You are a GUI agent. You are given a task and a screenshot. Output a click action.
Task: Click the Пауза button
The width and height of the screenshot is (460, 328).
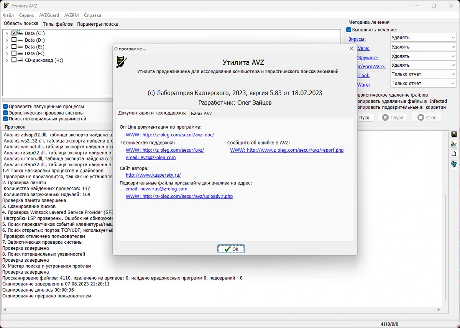(x=393, y=118)
